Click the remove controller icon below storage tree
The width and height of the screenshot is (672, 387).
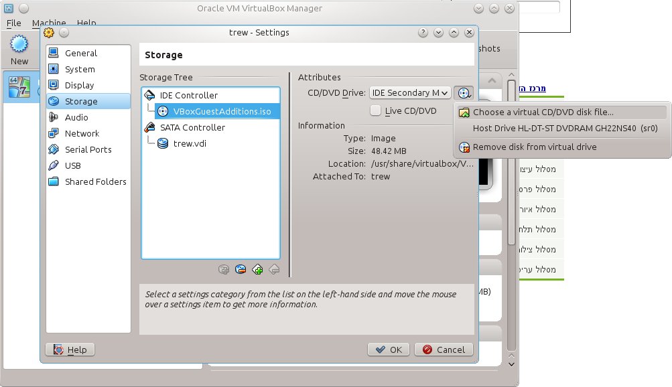tap(274, 269)
